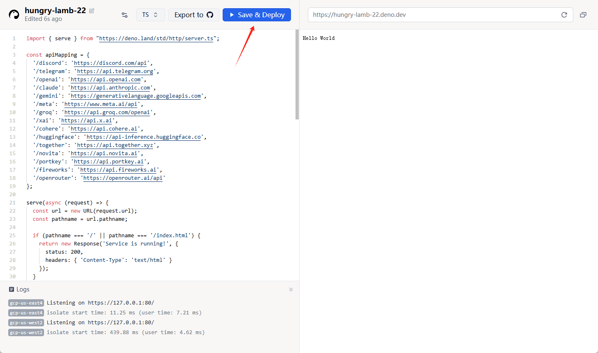Click the 'Edited 6s ago' text

coord(43,19)
